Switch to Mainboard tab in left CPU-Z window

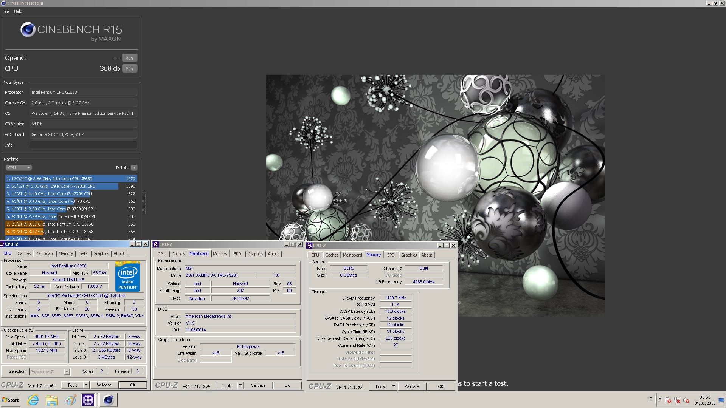[x=45, y=253]
